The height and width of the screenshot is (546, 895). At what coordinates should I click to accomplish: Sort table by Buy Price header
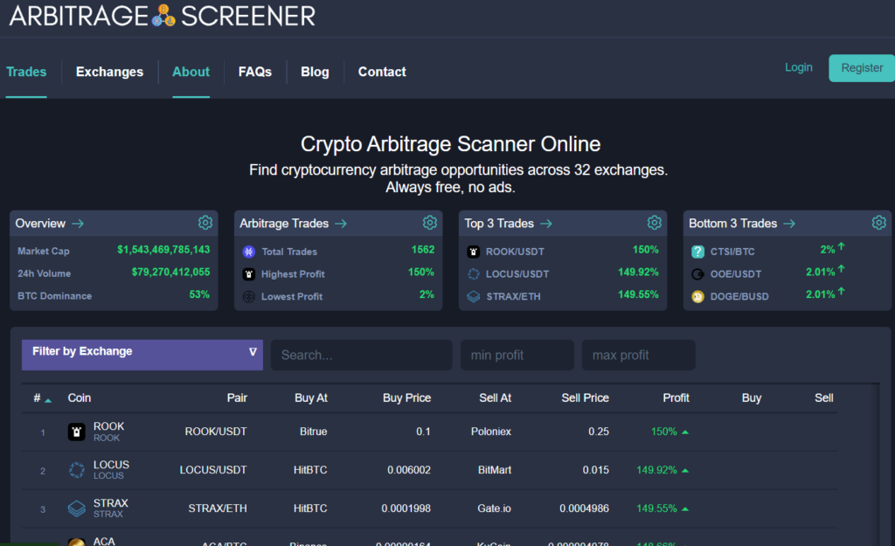coord(406,398)
